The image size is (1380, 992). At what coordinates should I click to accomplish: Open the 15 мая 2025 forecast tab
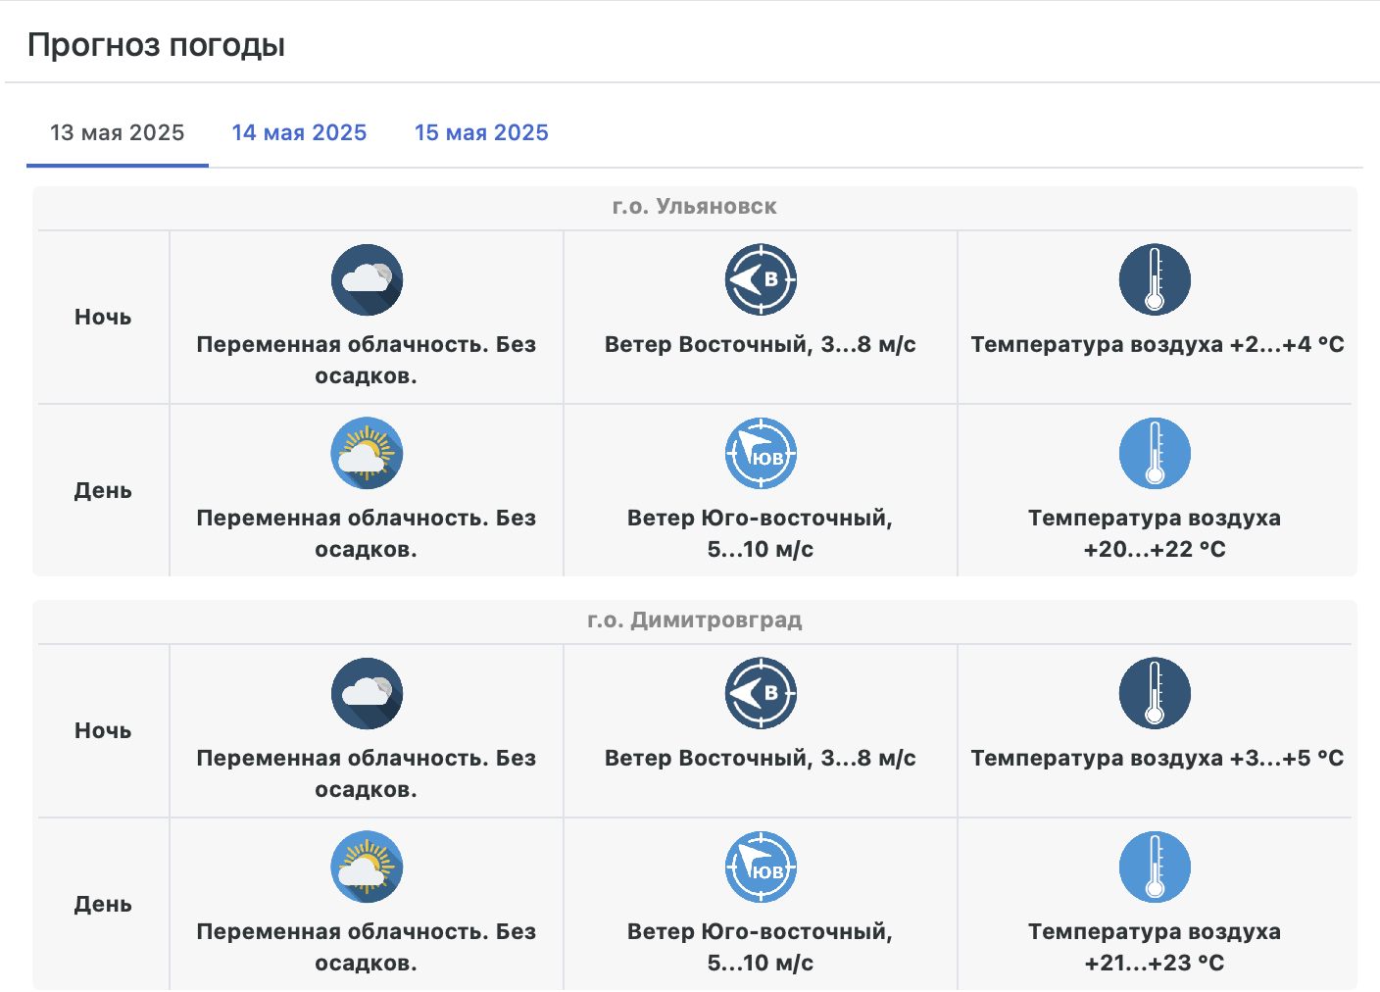481,133
